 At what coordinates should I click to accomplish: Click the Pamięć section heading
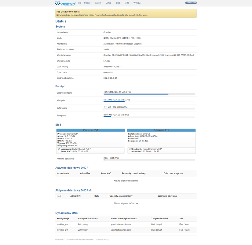click(60, 86)
